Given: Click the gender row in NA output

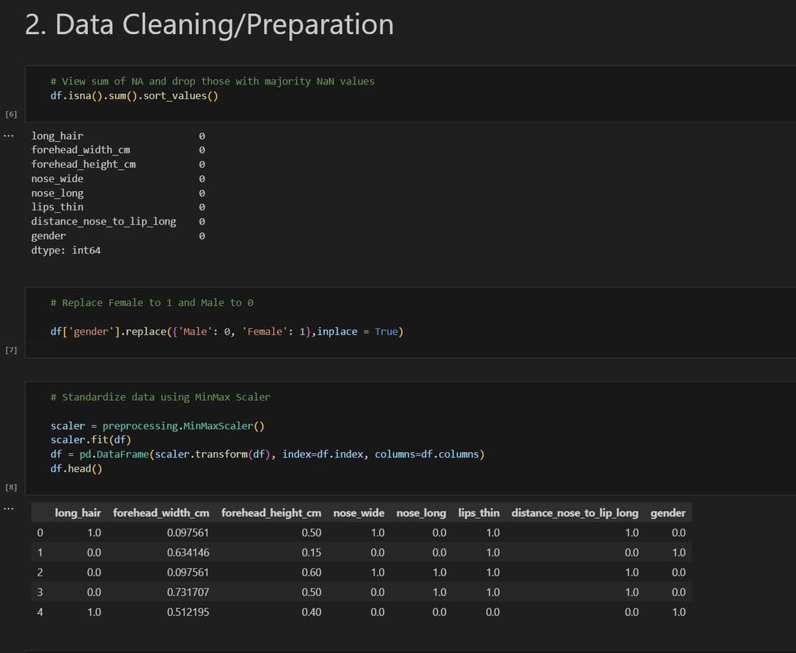Looking at the screenshot, I should coord(118,236).
